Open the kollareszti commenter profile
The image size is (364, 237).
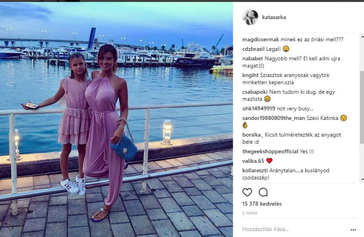(x=255, y=171)
